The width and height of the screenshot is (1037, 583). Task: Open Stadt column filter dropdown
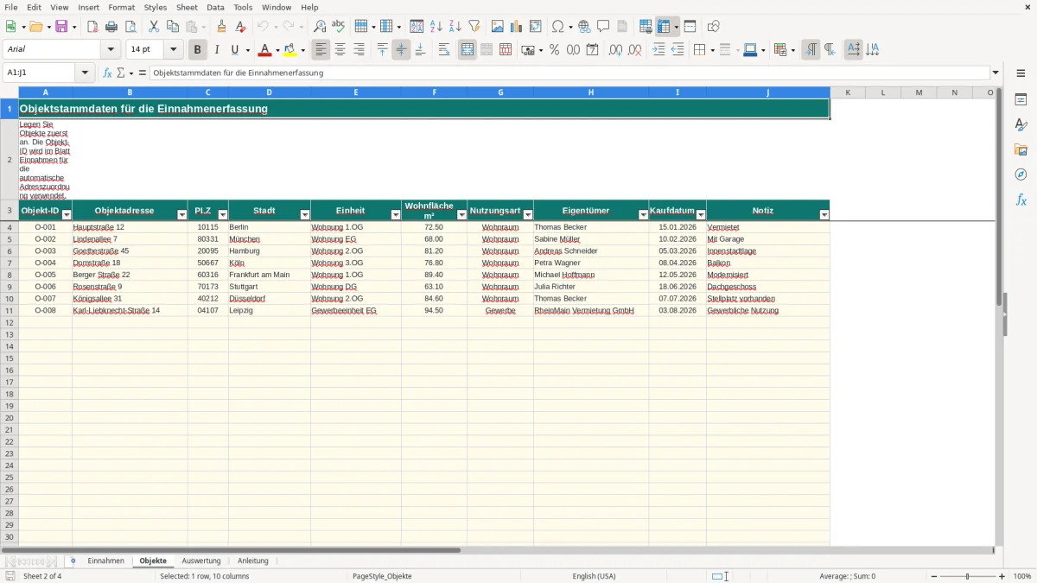tap(305, 215)
